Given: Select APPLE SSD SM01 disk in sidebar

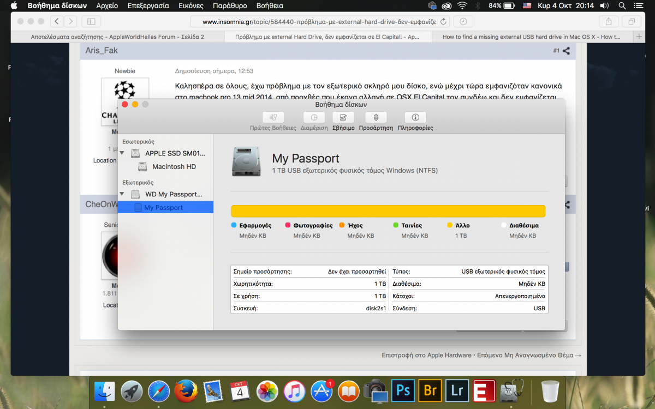Looking at the screenshot, I should [165, 153].
